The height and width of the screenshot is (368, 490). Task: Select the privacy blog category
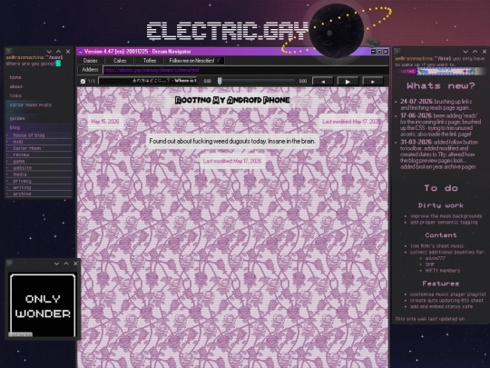pos(22,181)
